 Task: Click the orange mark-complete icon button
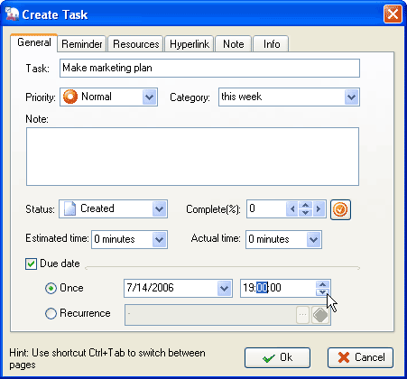point(340,209)
